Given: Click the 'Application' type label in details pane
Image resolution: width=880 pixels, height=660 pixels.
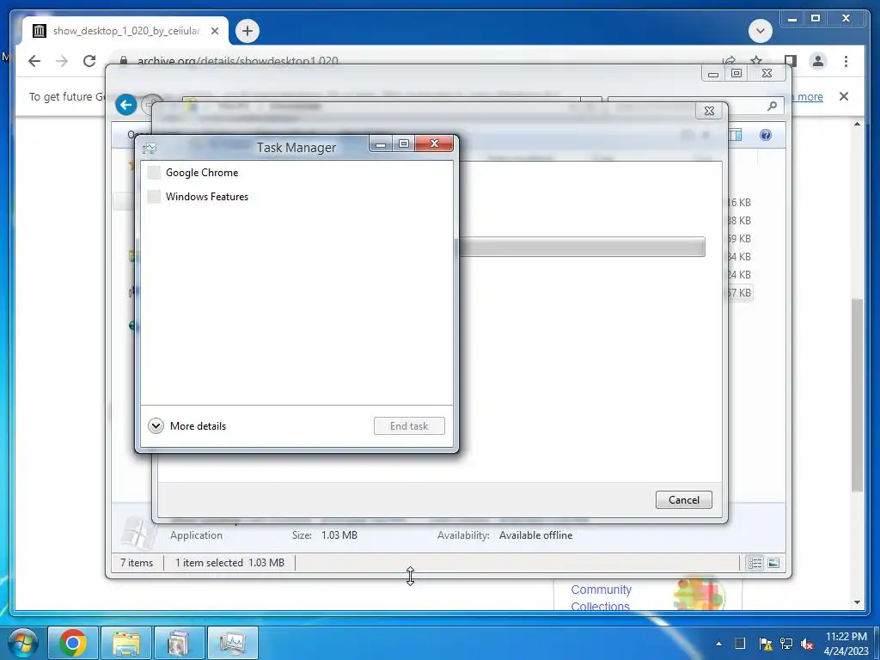Looking at the screenshot, I should click(196, 535).
